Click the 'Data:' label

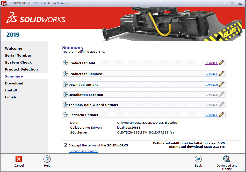tap(74, 123)
